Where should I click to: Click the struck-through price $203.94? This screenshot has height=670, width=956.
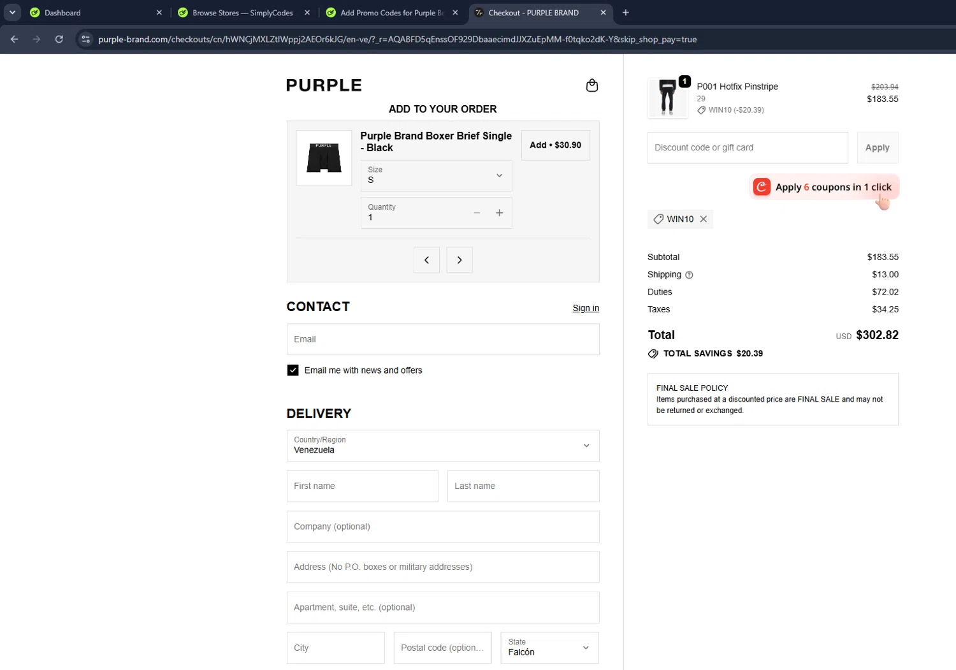coord(885,87)
